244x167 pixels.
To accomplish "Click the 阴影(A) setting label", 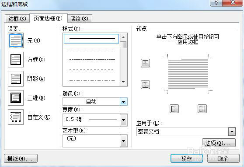I will pyautogui.click(x=36, y=79).
